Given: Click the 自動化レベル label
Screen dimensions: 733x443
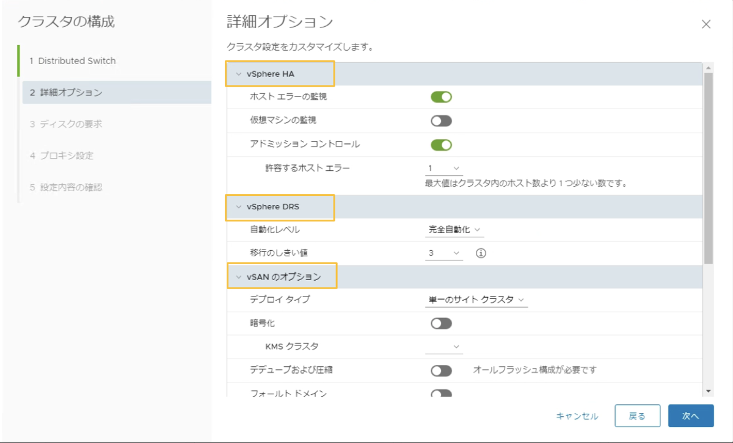Looking at the screenshot, I should click(x=275, y=230).
